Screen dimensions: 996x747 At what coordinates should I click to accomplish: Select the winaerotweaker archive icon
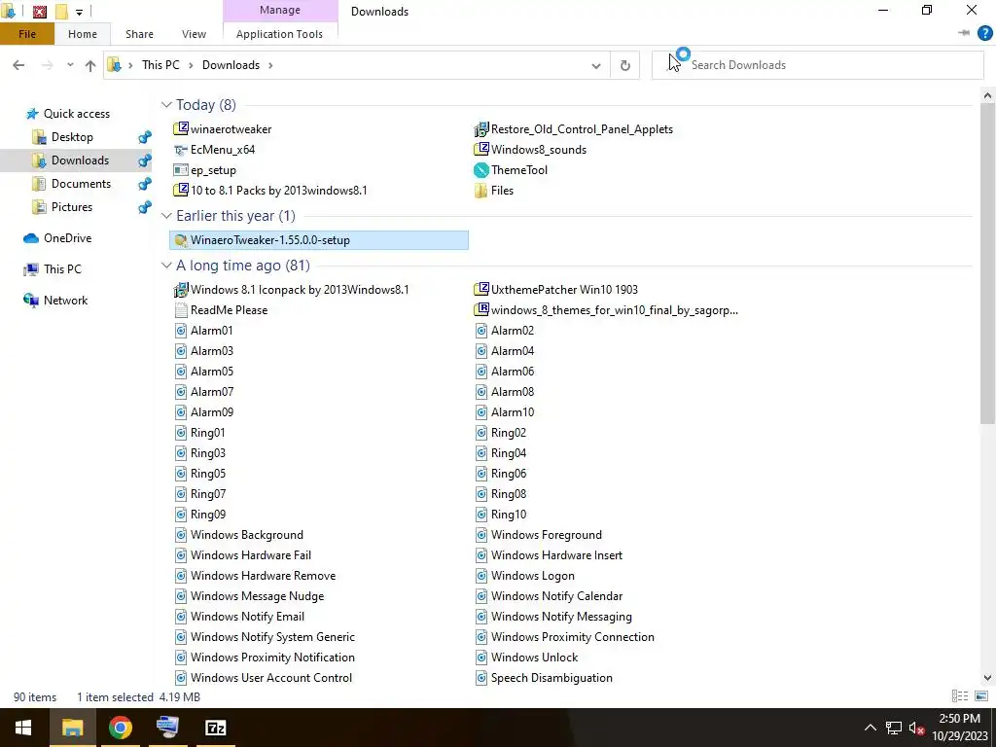pos(181,129)
